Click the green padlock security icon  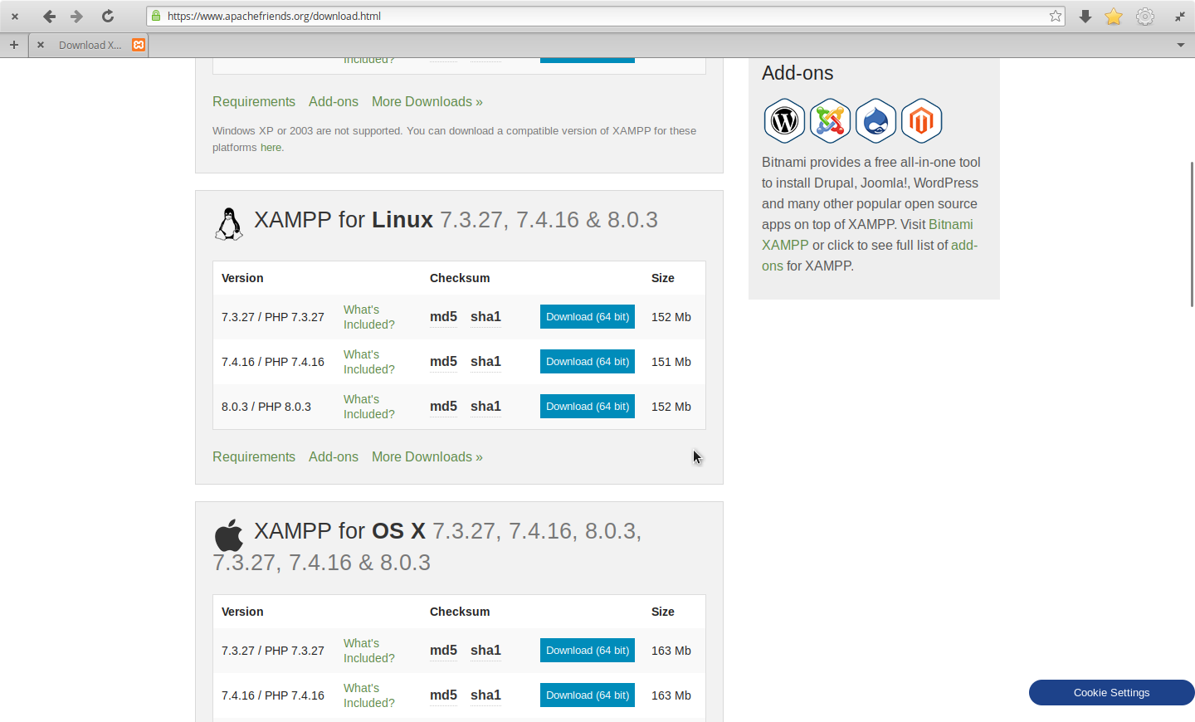tap(156, 16)
